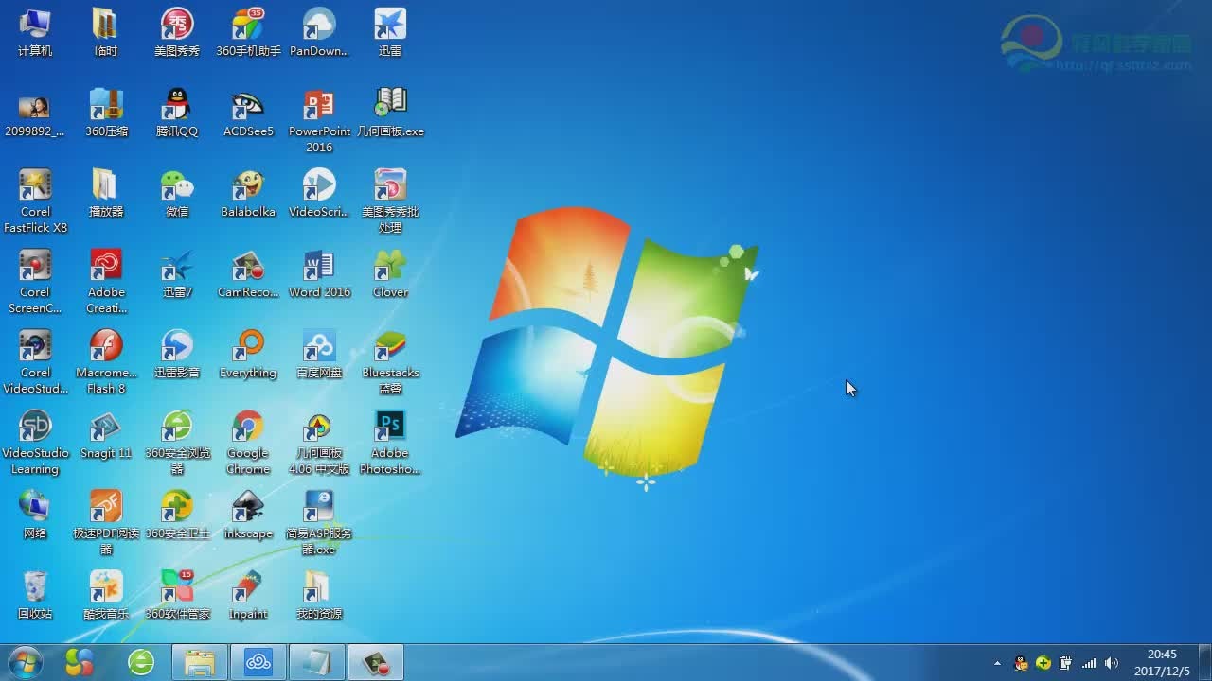Select 几何画板 4.06 中文版 shortcut
This screenshot has height=681, width=1212.
[319, 443]
